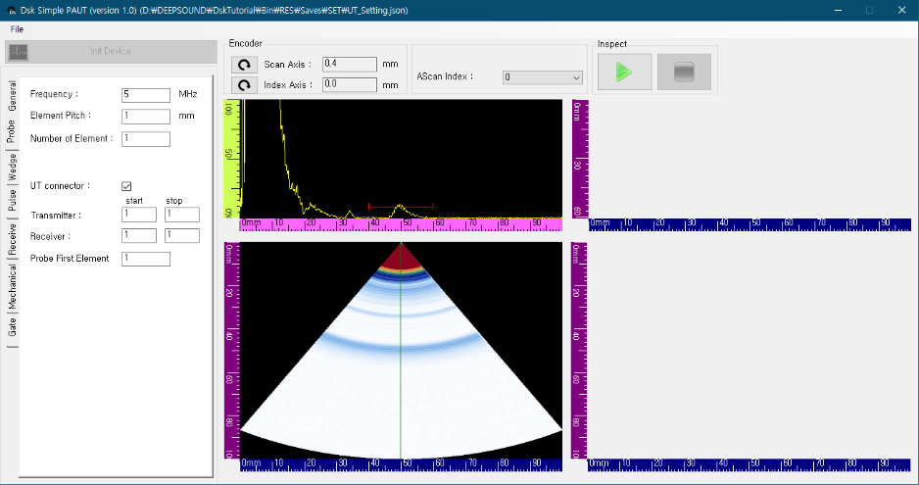Click the Frequency input field

(146, 95)
